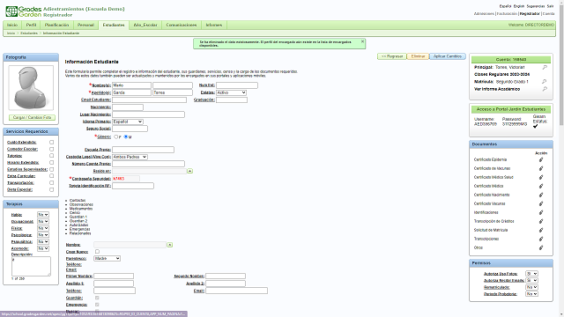Click Estudiantes in the breadcrumb
This screenshot has height=317, width=564.
point(29,33)
